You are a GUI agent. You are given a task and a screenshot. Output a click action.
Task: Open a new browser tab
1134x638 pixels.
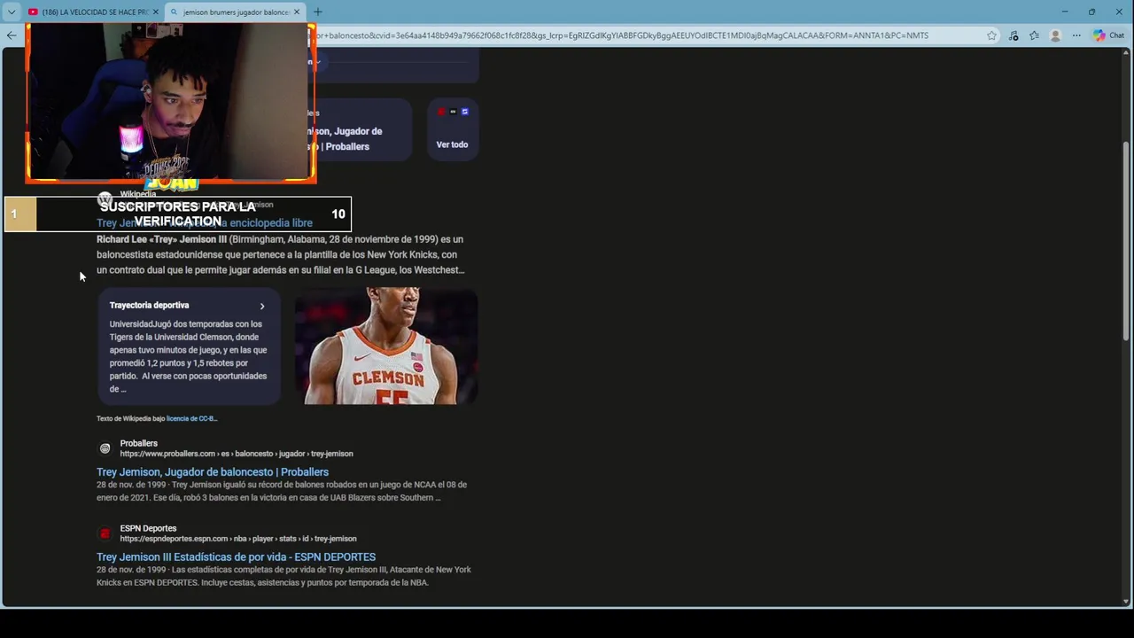[318, 12]
